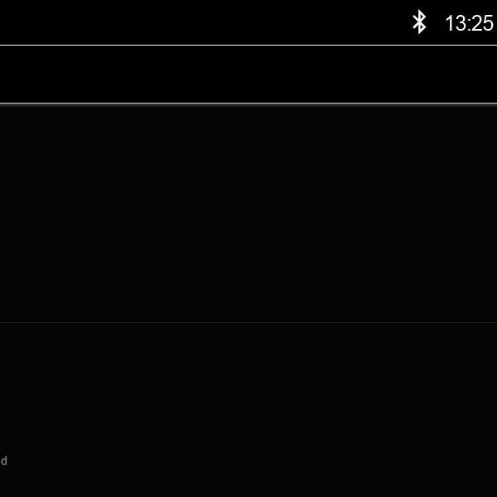The width and height of the screenshot is (497, 497).
Task: Tap the dark area below the "d" text
Action: (248, 482)
